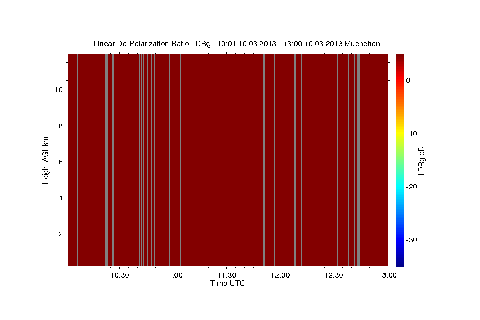The width and height of the screenshot is (480, 320).
Task: Click the 'LDRg dB' colorbar label
Action: 421,160
